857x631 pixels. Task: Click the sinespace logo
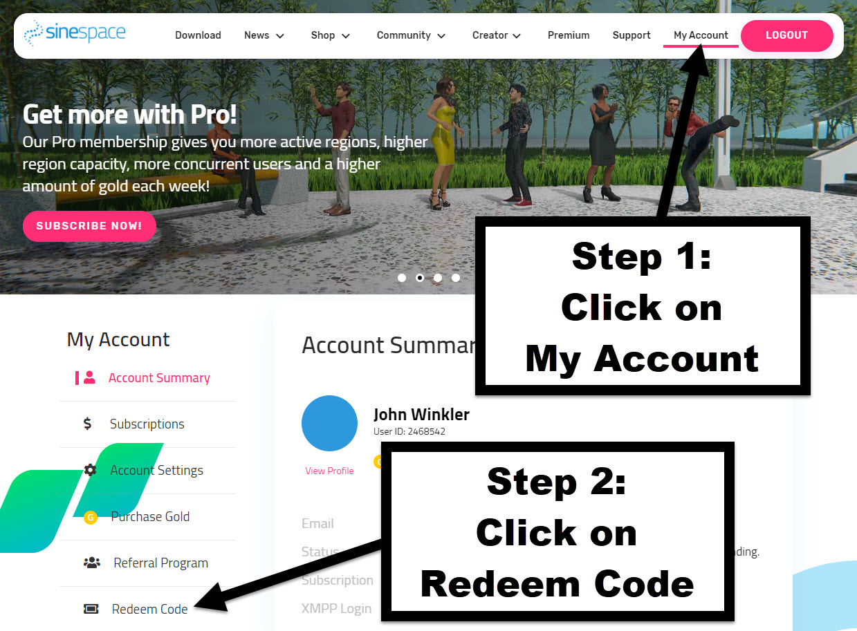point(75,32)
